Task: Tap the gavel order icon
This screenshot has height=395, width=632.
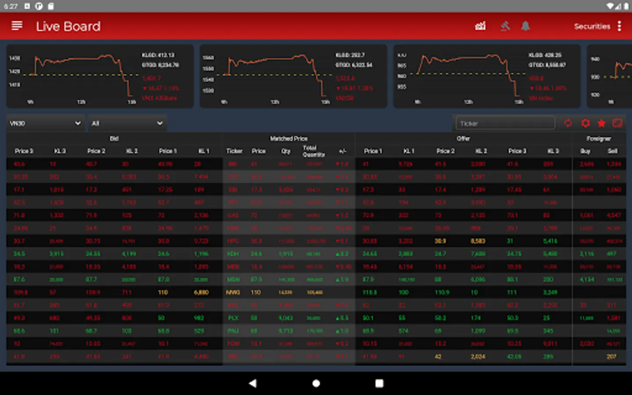Action: pos(505,26)
